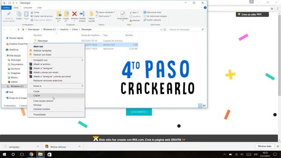This screenshot has width=281, height=158.
Task: Click the bottom WIX.com promotion banner link
Action: click(139, 139)
